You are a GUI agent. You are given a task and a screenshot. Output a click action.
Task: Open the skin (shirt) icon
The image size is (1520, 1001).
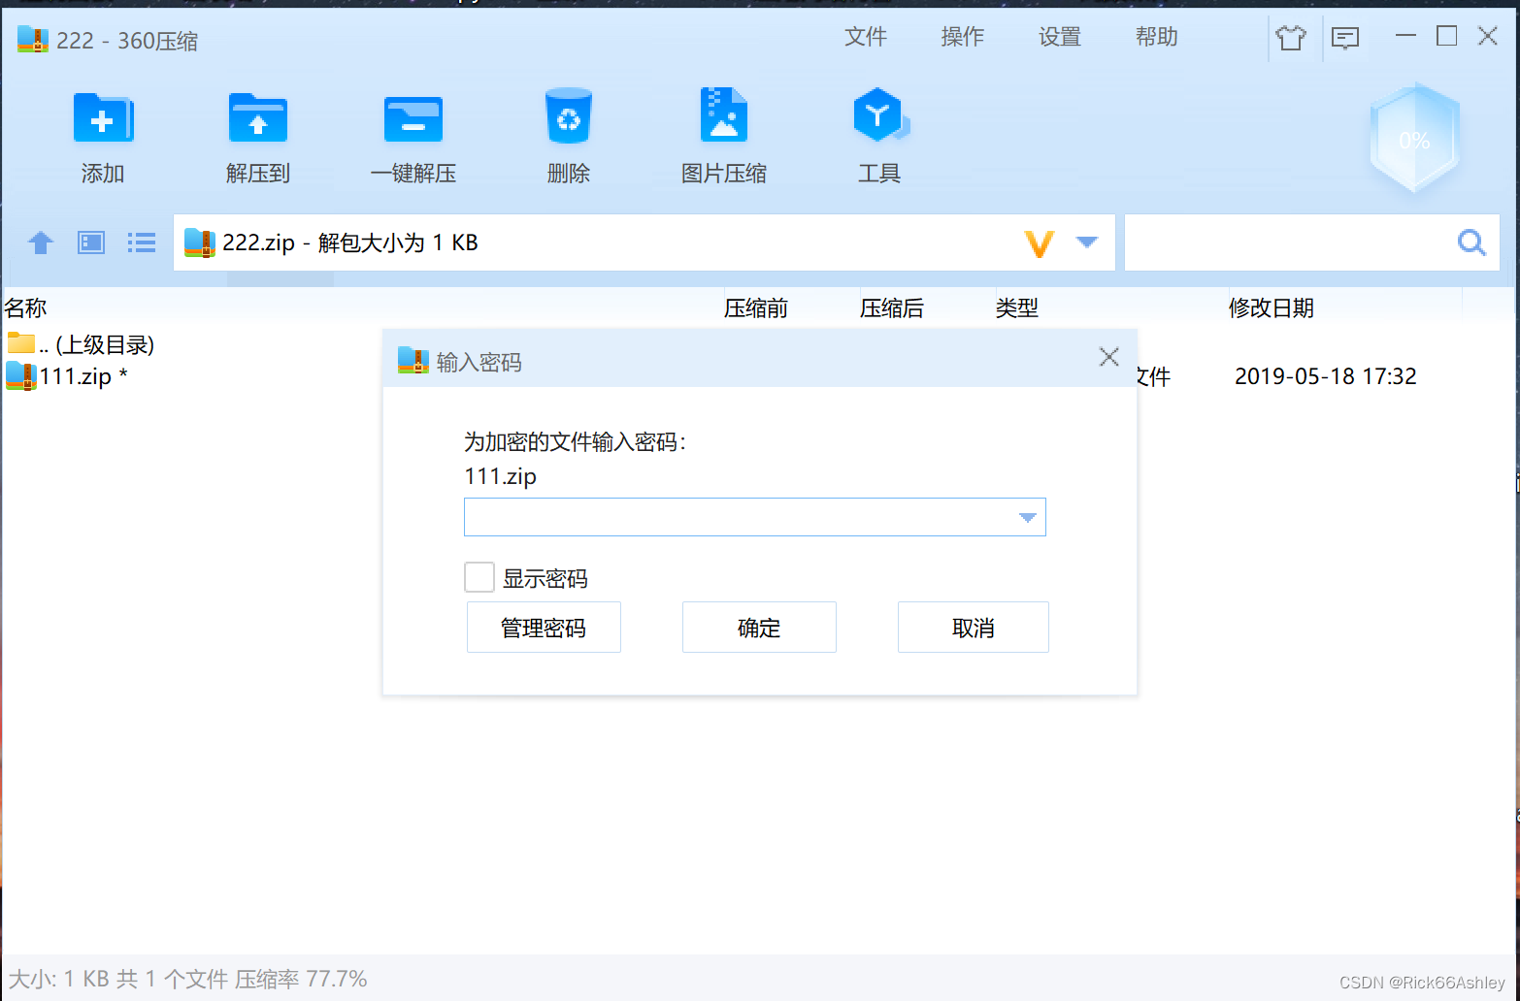(x=1291, y=38)
